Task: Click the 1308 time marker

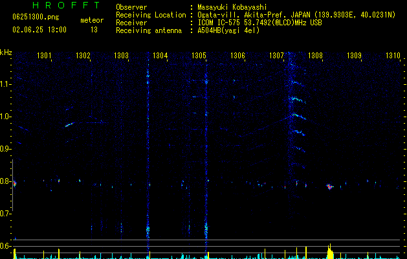Action: [315, 55]
